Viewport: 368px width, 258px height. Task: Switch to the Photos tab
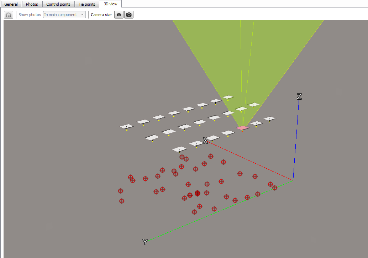[32, 4]
